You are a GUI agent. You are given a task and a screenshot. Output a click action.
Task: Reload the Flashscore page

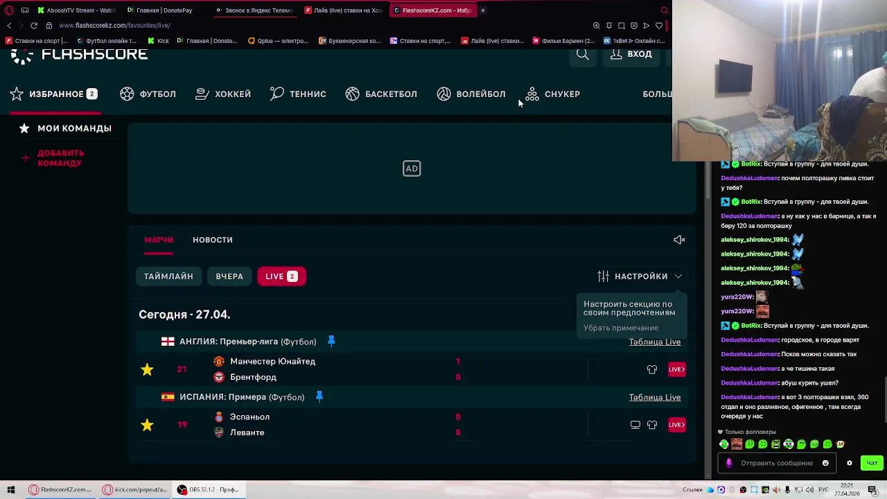[x=33, y=26]
